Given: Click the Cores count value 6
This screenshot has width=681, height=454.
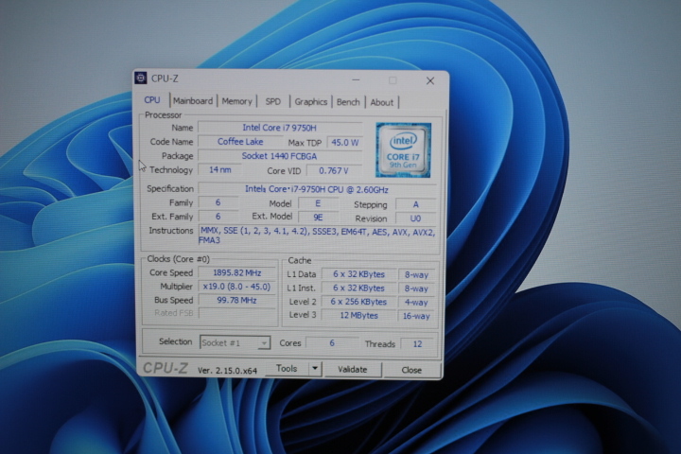Looking at the screenshot, I should [x=332, y=343].
